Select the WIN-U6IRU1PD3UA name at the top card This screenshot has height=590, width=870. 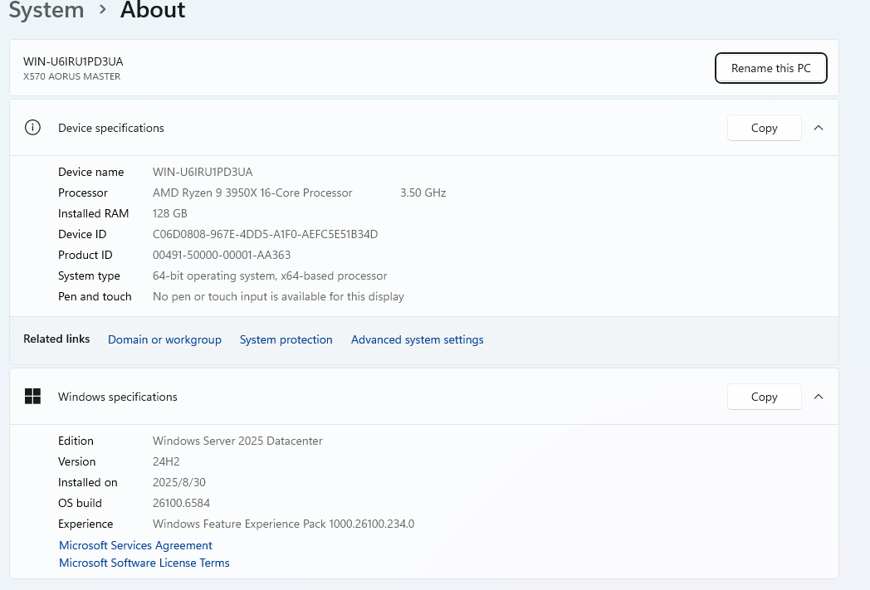73,61
